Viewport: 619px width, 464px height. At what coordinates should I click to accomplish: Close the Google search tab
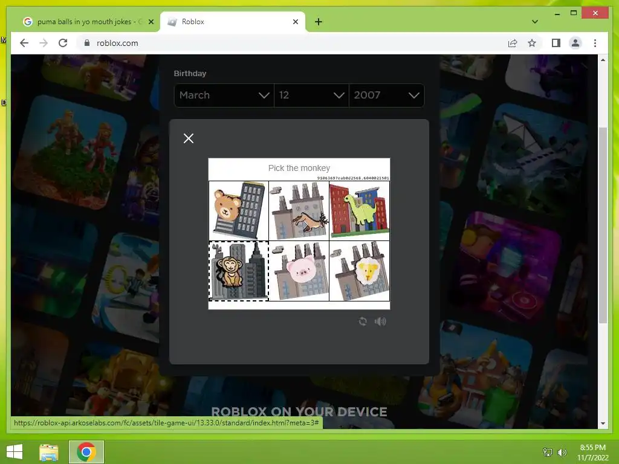pyautogui.click(x=151, y=22)
